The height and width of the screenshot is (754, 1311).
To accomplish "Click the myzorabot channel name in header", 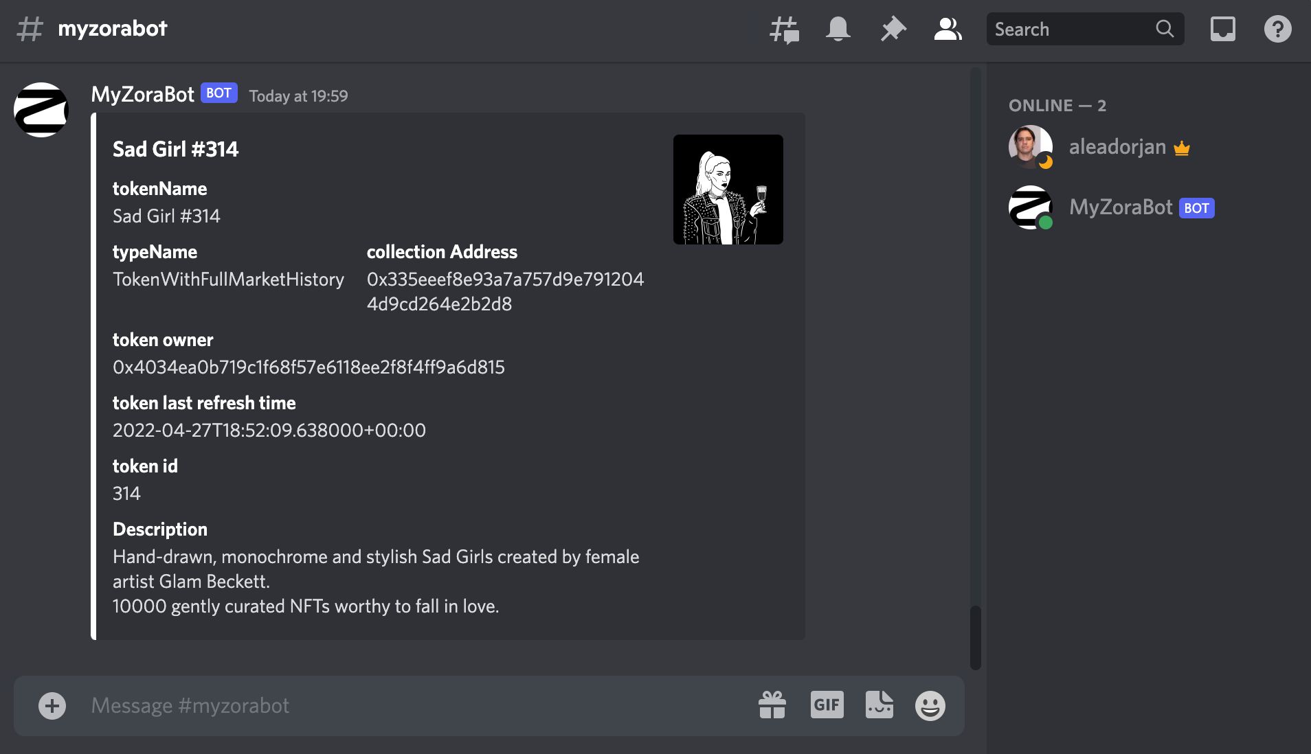I will pyautogui.click(x=113, y=28).
